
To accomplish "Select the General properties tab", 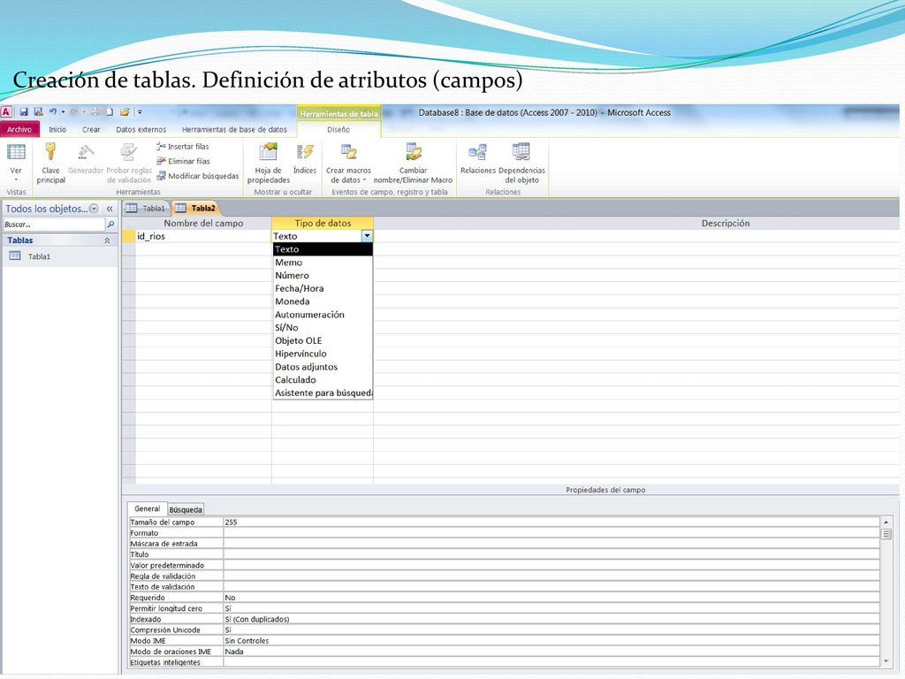I will [148, 508].
